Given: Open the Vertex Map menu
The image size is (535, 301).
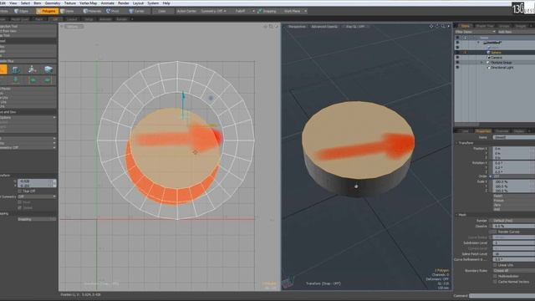Looking at the screenshot, I should [89, 3].
